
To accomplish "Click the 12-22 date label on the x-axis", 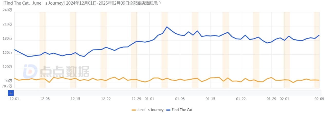I will [106, 99].
